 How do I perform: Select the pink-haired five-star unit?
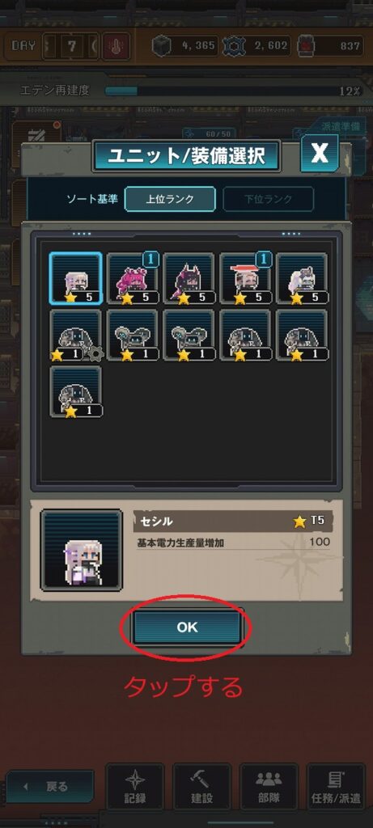133,279
